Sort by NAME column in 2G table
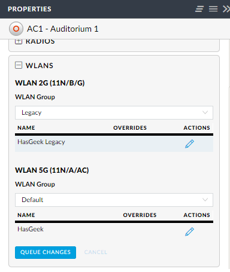230x272 pixels. (26, 128)
